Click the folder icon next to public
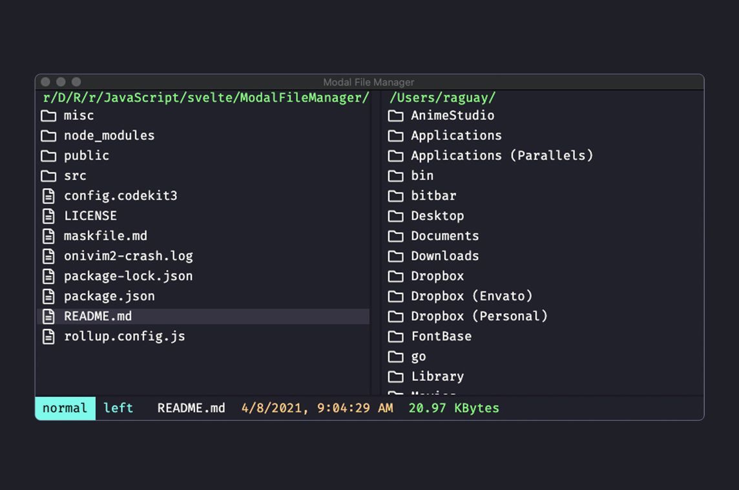Image resolution: width=739 pixels, height=490 pixels. [x=48, y=156]
